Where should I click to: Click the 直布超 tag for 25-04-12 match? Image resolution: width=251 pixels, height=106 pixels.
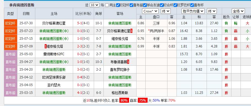(x=10, y=77)
